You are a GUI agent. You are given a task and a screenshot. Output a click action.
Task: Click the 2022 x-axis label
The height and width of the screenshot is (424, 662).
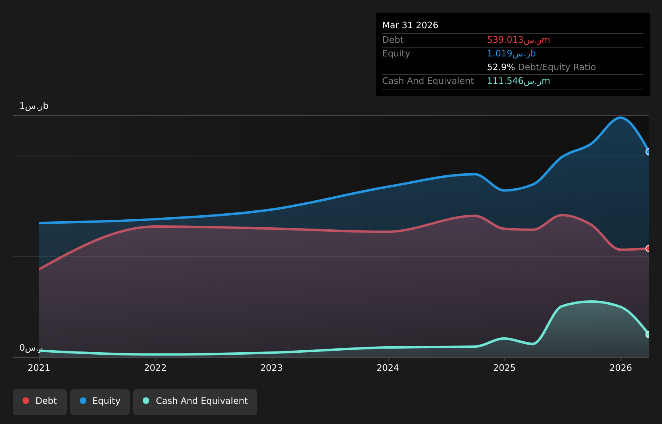point(155,368)
